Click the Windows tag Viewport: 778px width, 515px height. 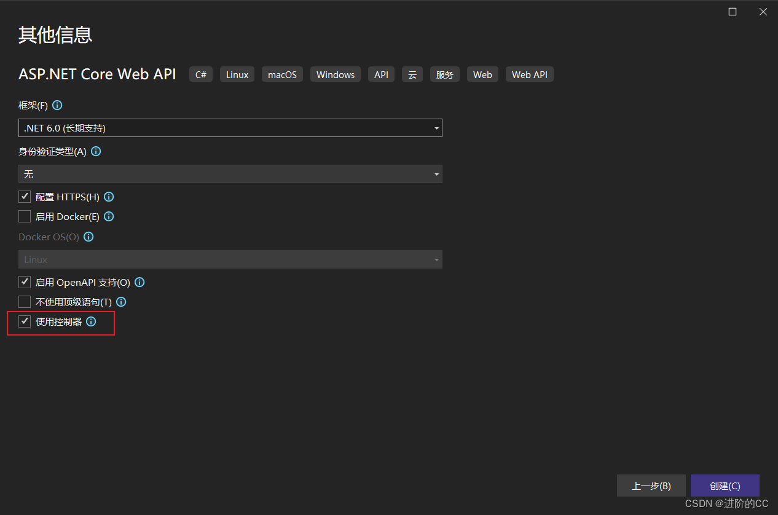pyautogui.click(x=336, y=74)
